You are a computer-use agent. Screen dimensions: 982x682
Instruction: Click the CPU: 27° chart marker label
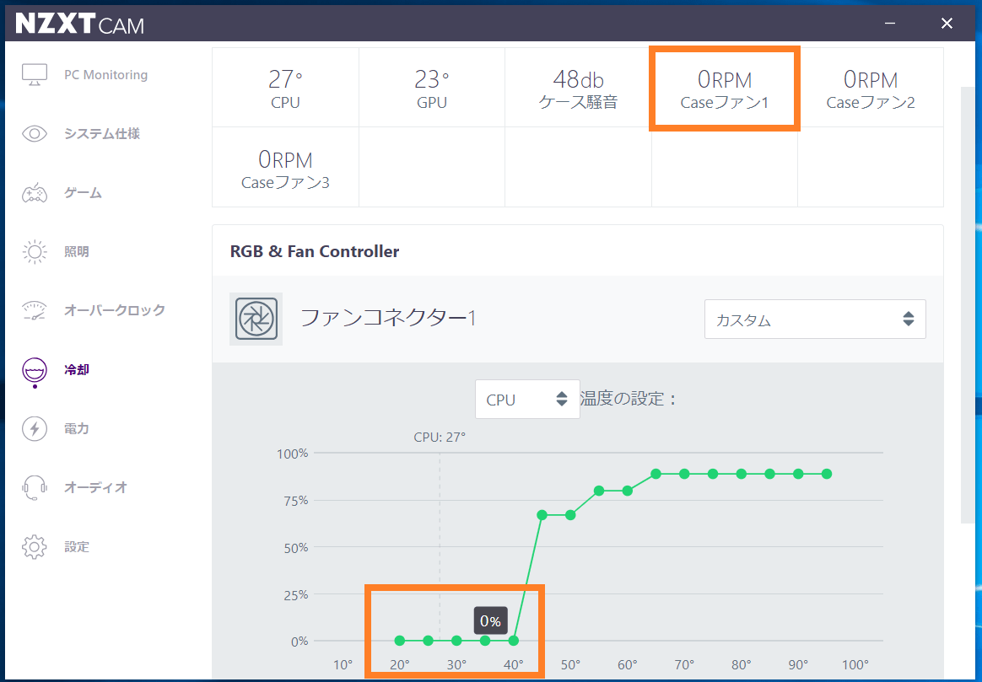pyautogui.click(x=440, y=438)
